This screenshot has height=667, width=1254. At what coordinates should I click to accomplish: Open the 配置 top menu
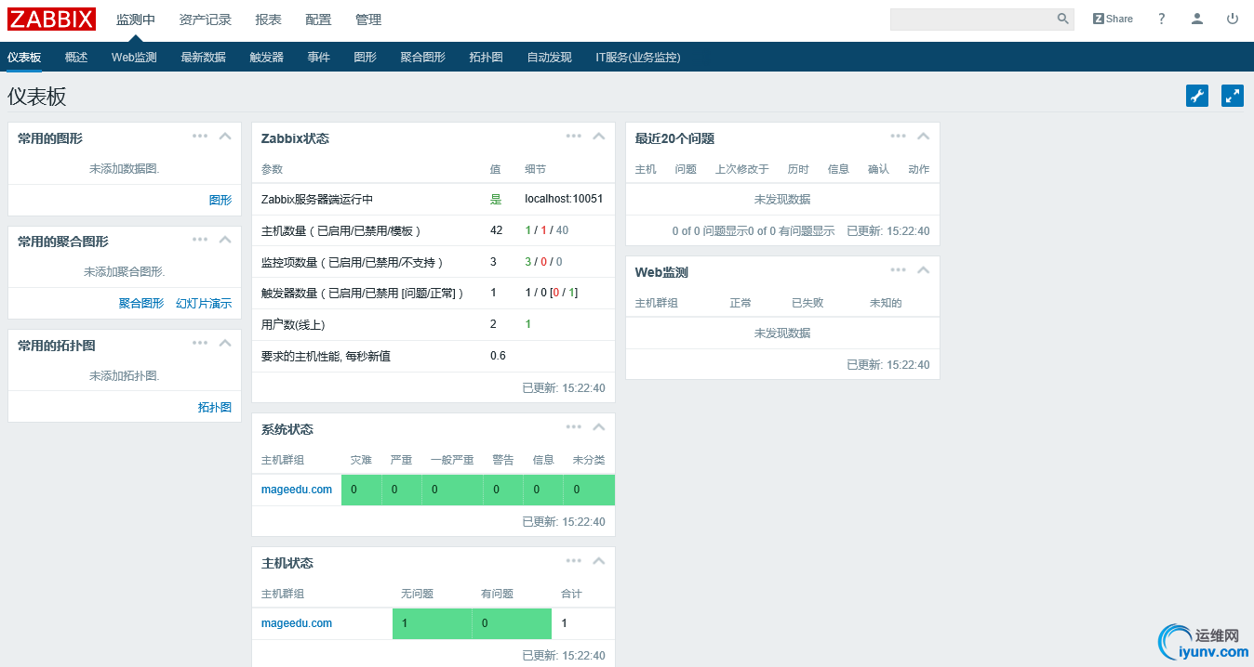pyautogui.click(x=318, y=20)
